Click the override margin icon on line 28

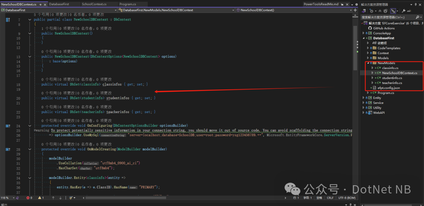click(x=7, y=149)
